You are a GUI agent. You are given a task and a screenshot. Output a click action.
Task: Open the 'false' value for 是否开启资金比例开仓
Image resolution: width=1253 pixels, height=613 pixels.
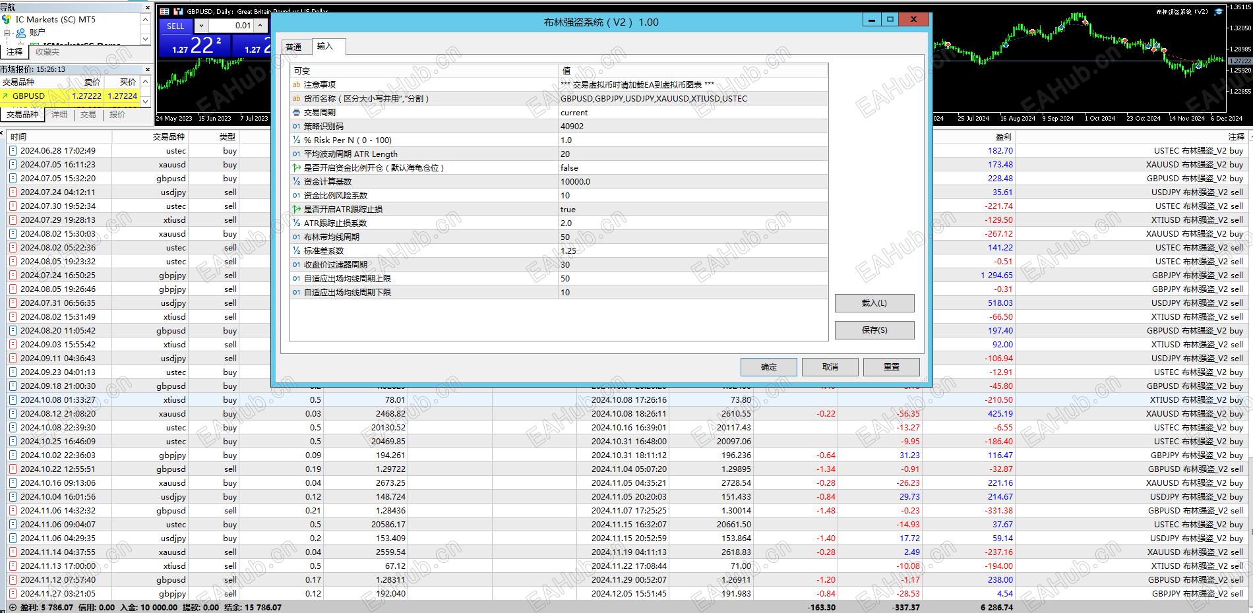click(x=692, y=168)
